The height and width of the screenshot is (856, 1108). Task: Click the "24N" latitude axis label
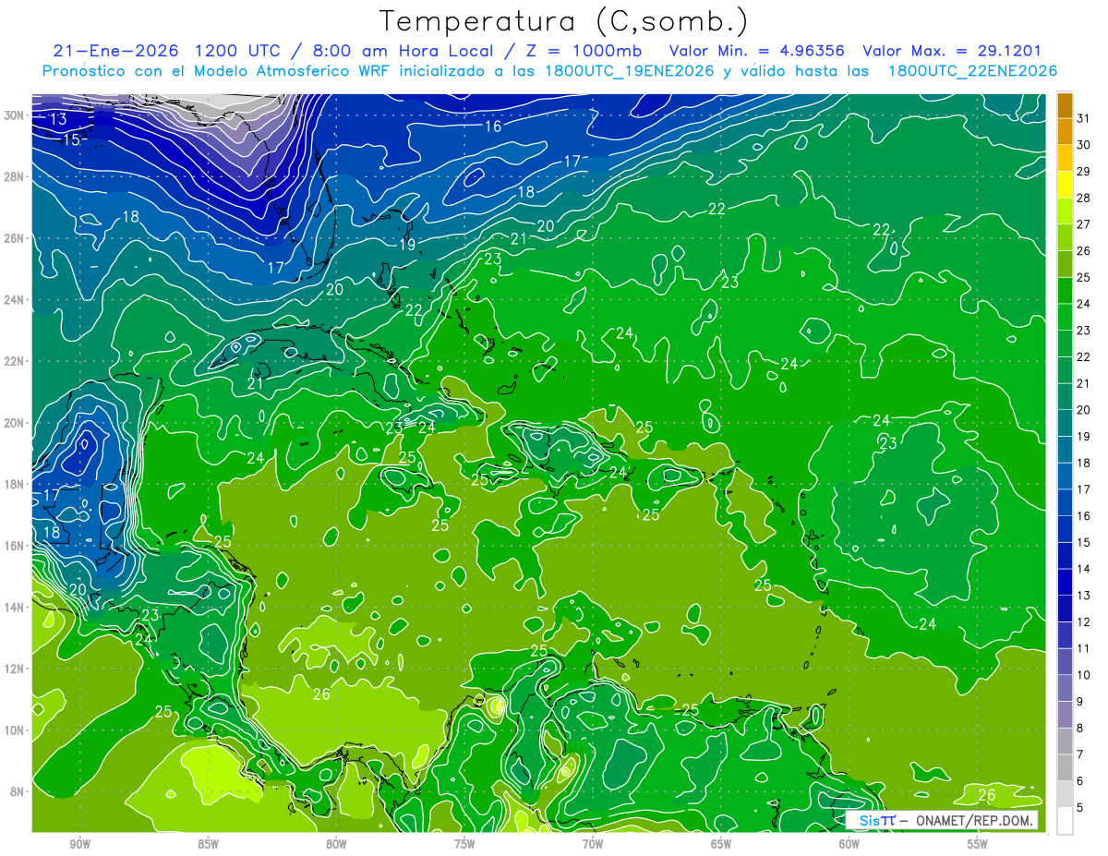[15, 299]
